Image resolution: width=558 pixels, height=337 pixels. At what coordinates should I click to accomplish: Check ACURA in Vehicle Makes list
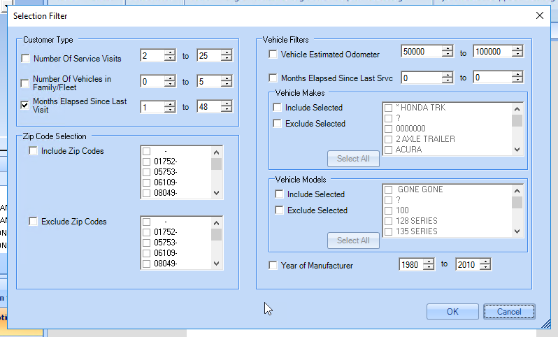point(388,150)
